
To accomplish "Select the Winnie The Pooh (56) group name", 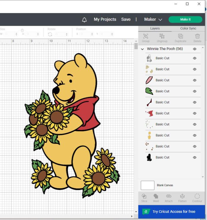I will pyautogui.click(x=165, y=49).
